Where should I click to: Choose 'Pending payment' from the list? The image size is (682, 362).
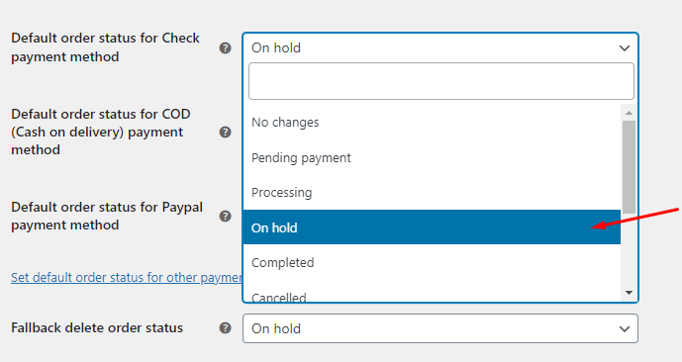[x=432, y=157]
